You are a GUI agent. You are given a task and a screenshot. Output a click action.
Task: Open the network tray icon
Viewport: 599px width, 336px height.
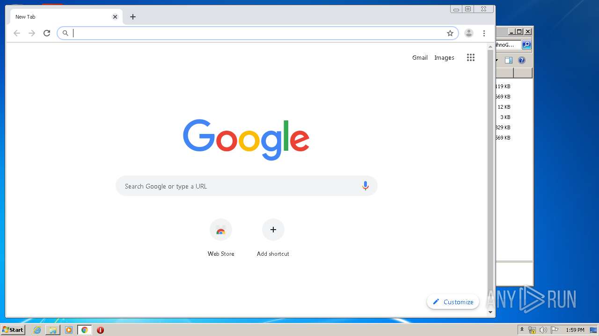(x=532, y=330)
